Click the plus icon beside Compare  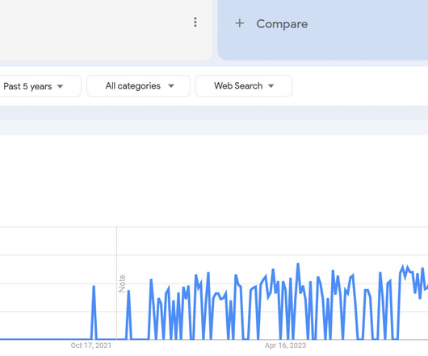pos(239,23)
